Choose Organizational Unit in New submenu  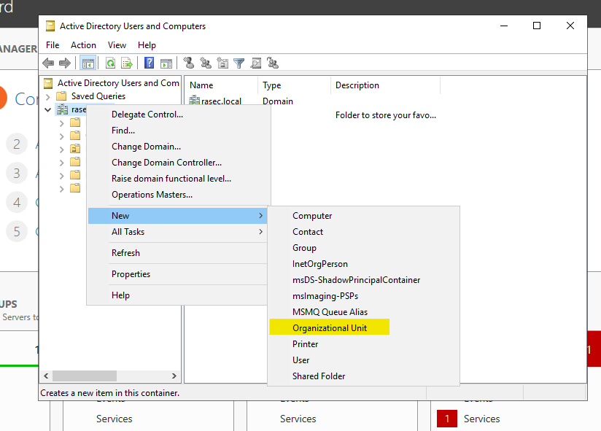pos(363,328)
